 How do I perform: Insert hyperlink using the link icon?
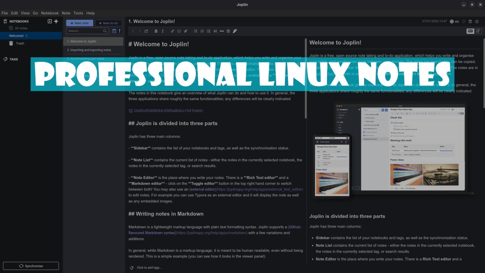(x=172, y=31)
